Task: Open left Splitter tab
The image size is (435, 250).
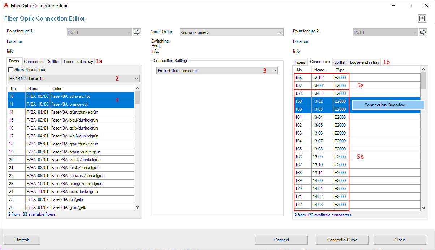Action: click(54, 62)
